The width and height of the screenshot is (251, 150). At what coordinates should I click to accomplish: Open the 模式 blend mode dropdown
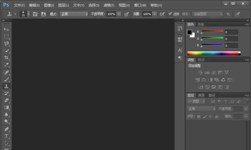click(x=74, y=14)
